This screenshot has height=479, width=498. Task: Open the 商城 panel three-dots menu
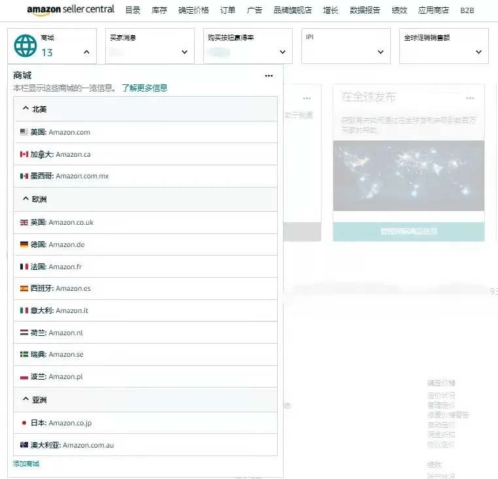269,76
